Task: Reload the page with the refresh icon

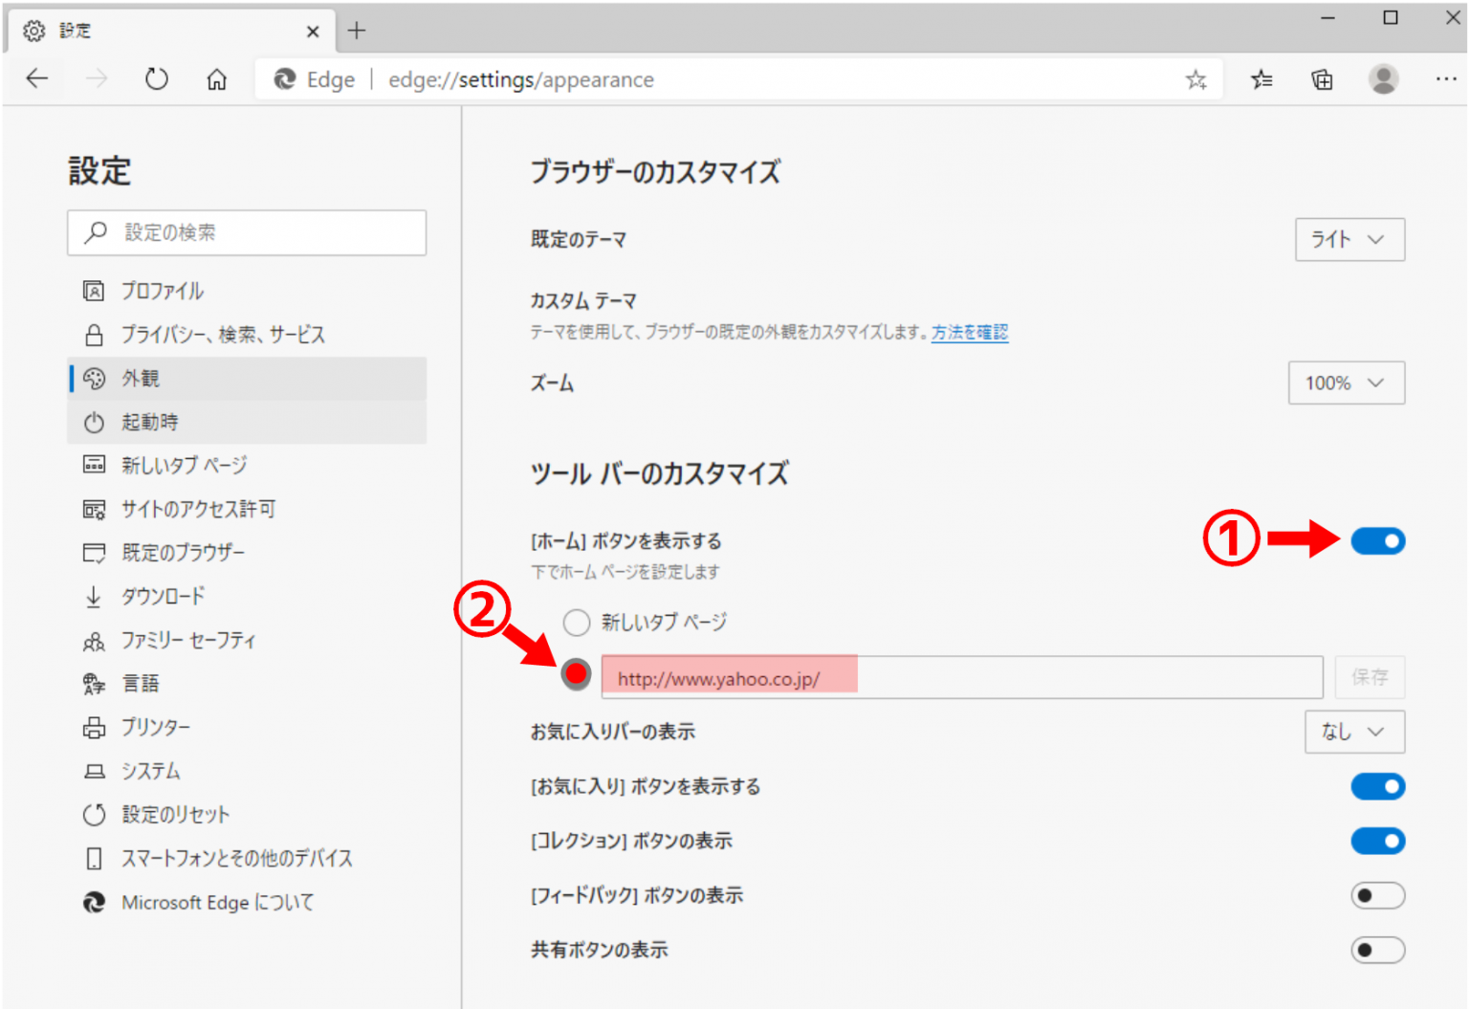Action: coord(156,78)
